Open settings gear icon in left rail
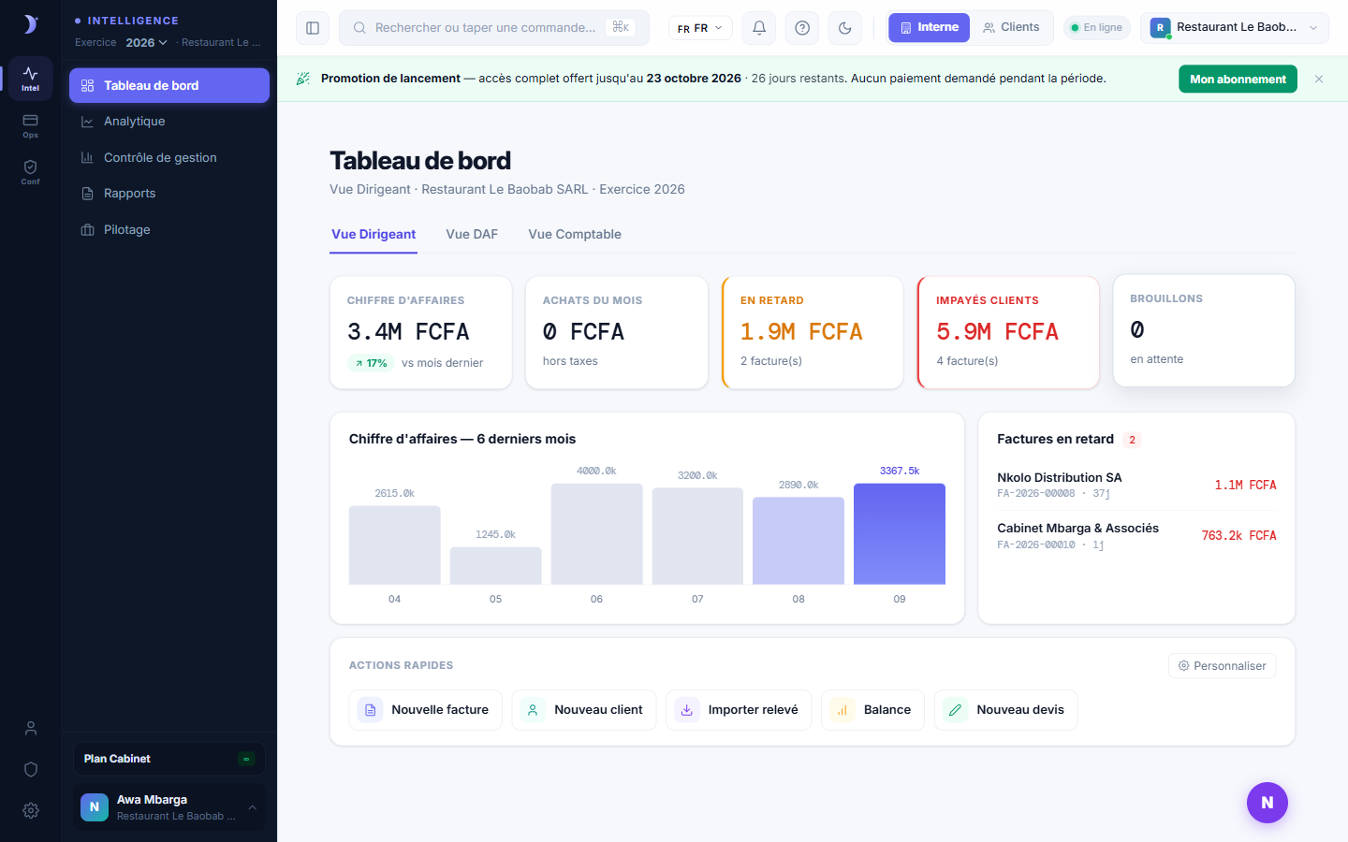This screenshot has height=842, width=1348. (x=31, y=810)
